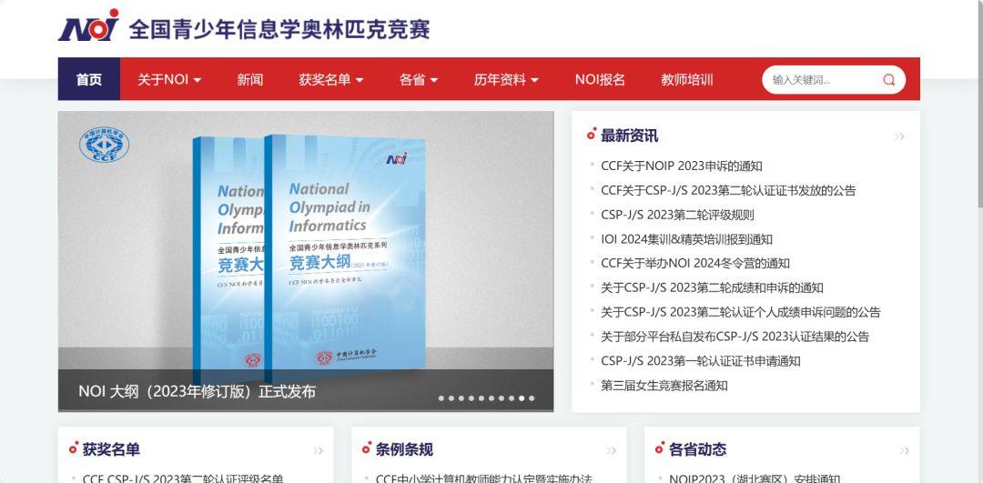Open CCF关于举办NOI 2024冬令营的通知
983x483 pixels.
(695, 264)
